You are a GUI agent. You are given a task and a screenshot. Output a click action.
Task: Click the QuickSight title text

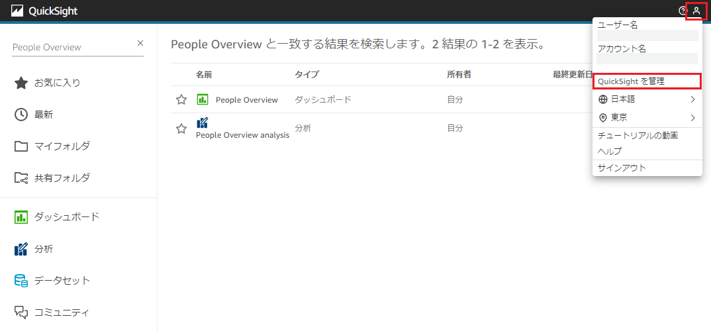53,11
